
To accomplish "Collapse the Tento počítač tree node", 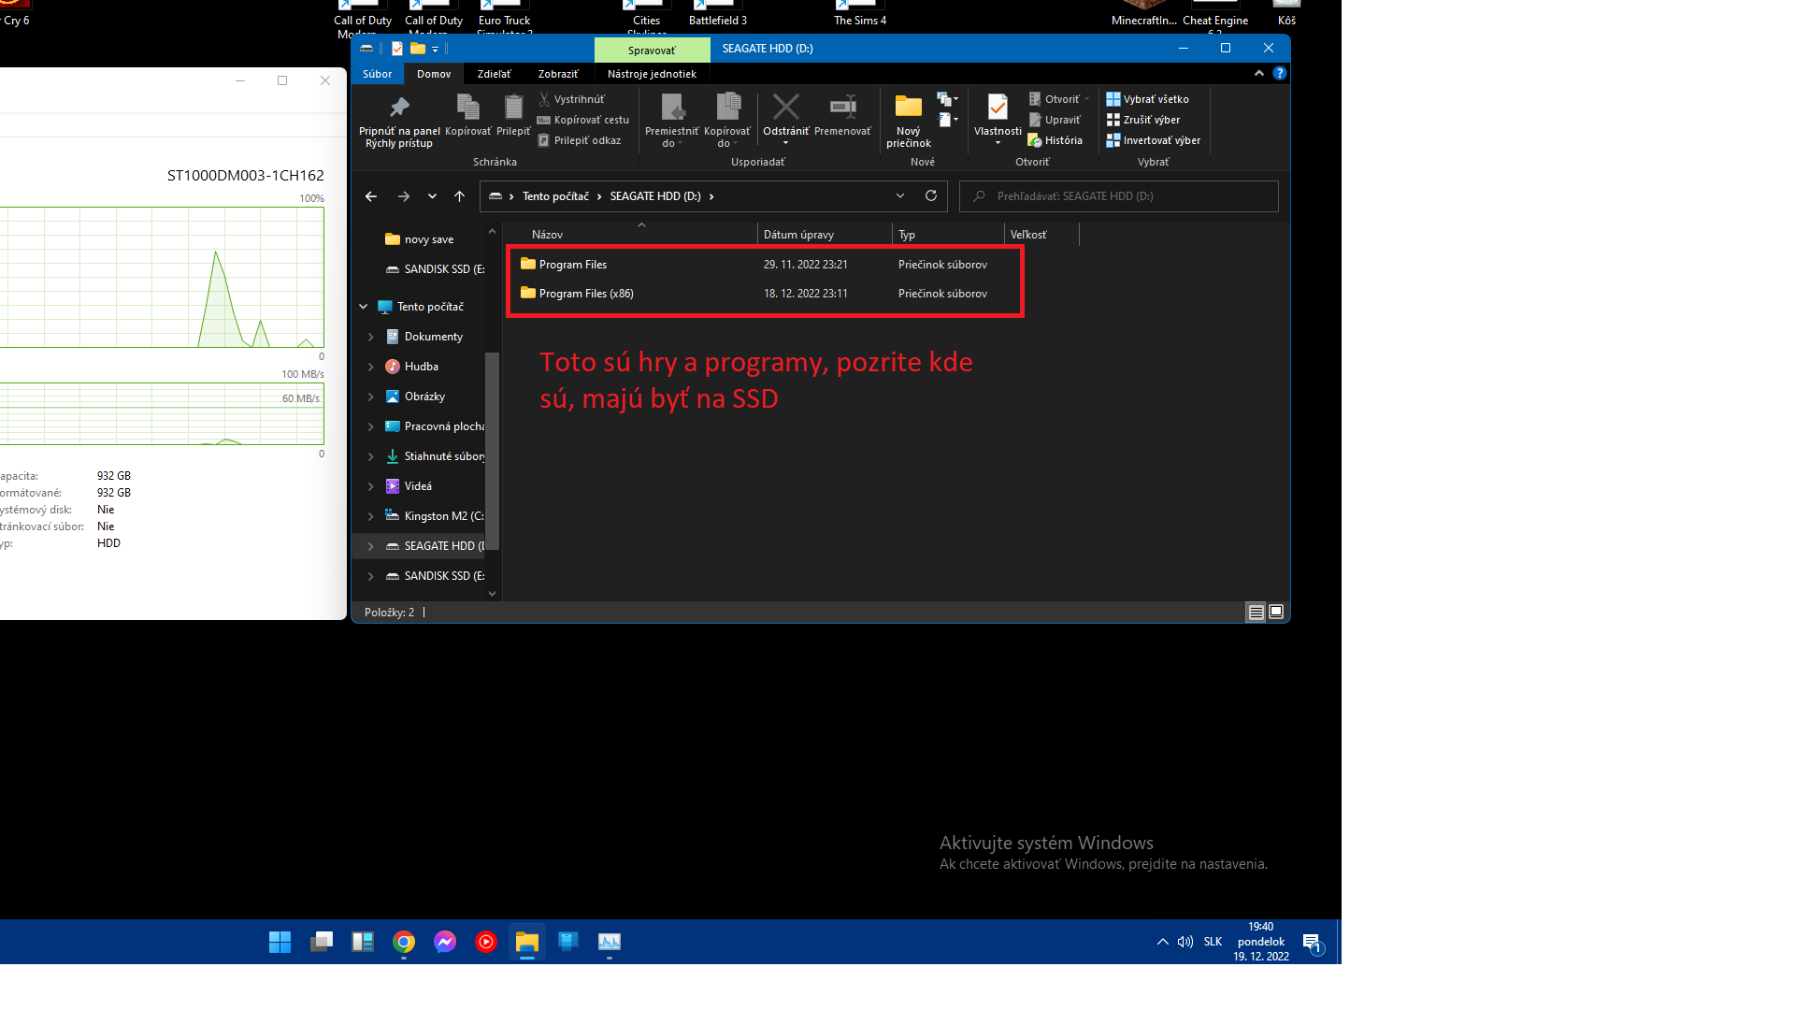I will pos(364,307).
